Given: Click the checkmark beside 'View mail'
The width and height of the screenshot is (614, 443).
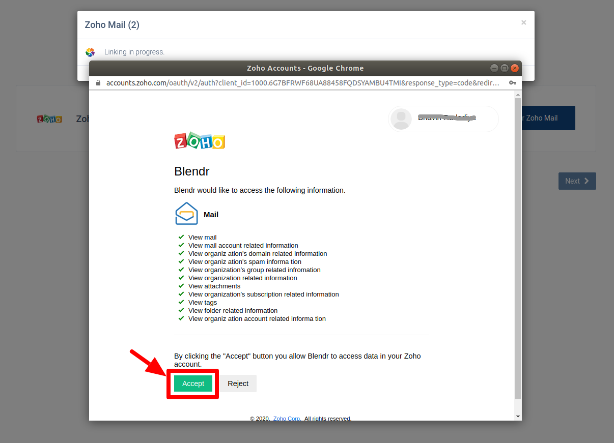Looking at the screenshot, I should 181,237.
